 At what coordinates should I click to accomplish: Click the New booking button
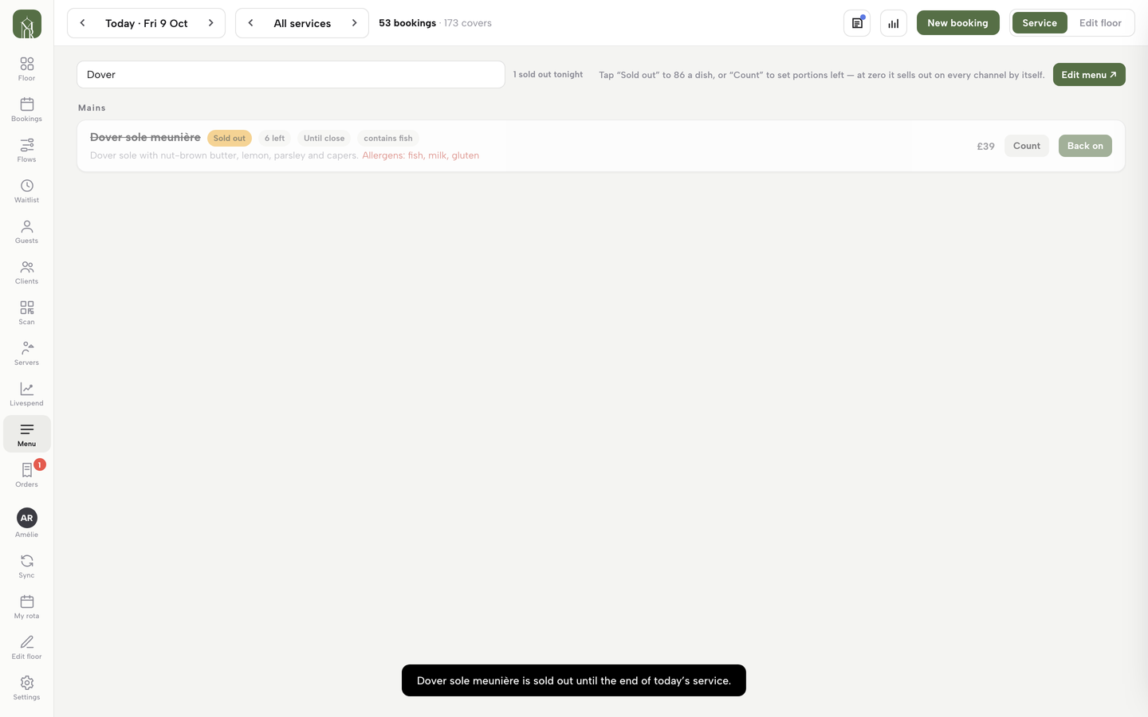coord(957,23)
